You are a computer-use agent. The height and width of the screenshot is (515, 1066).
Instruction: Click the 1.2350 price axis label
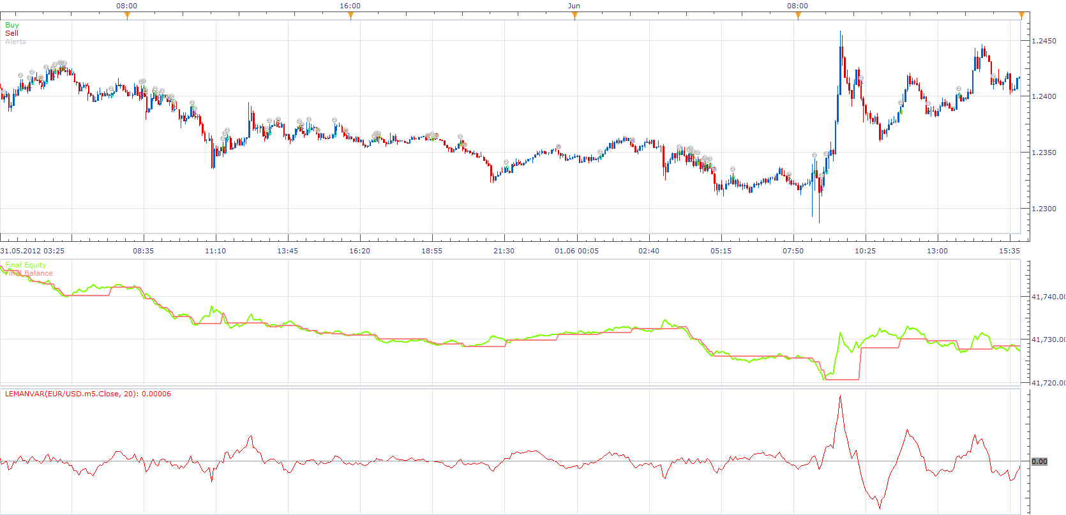pos(1044,153)
